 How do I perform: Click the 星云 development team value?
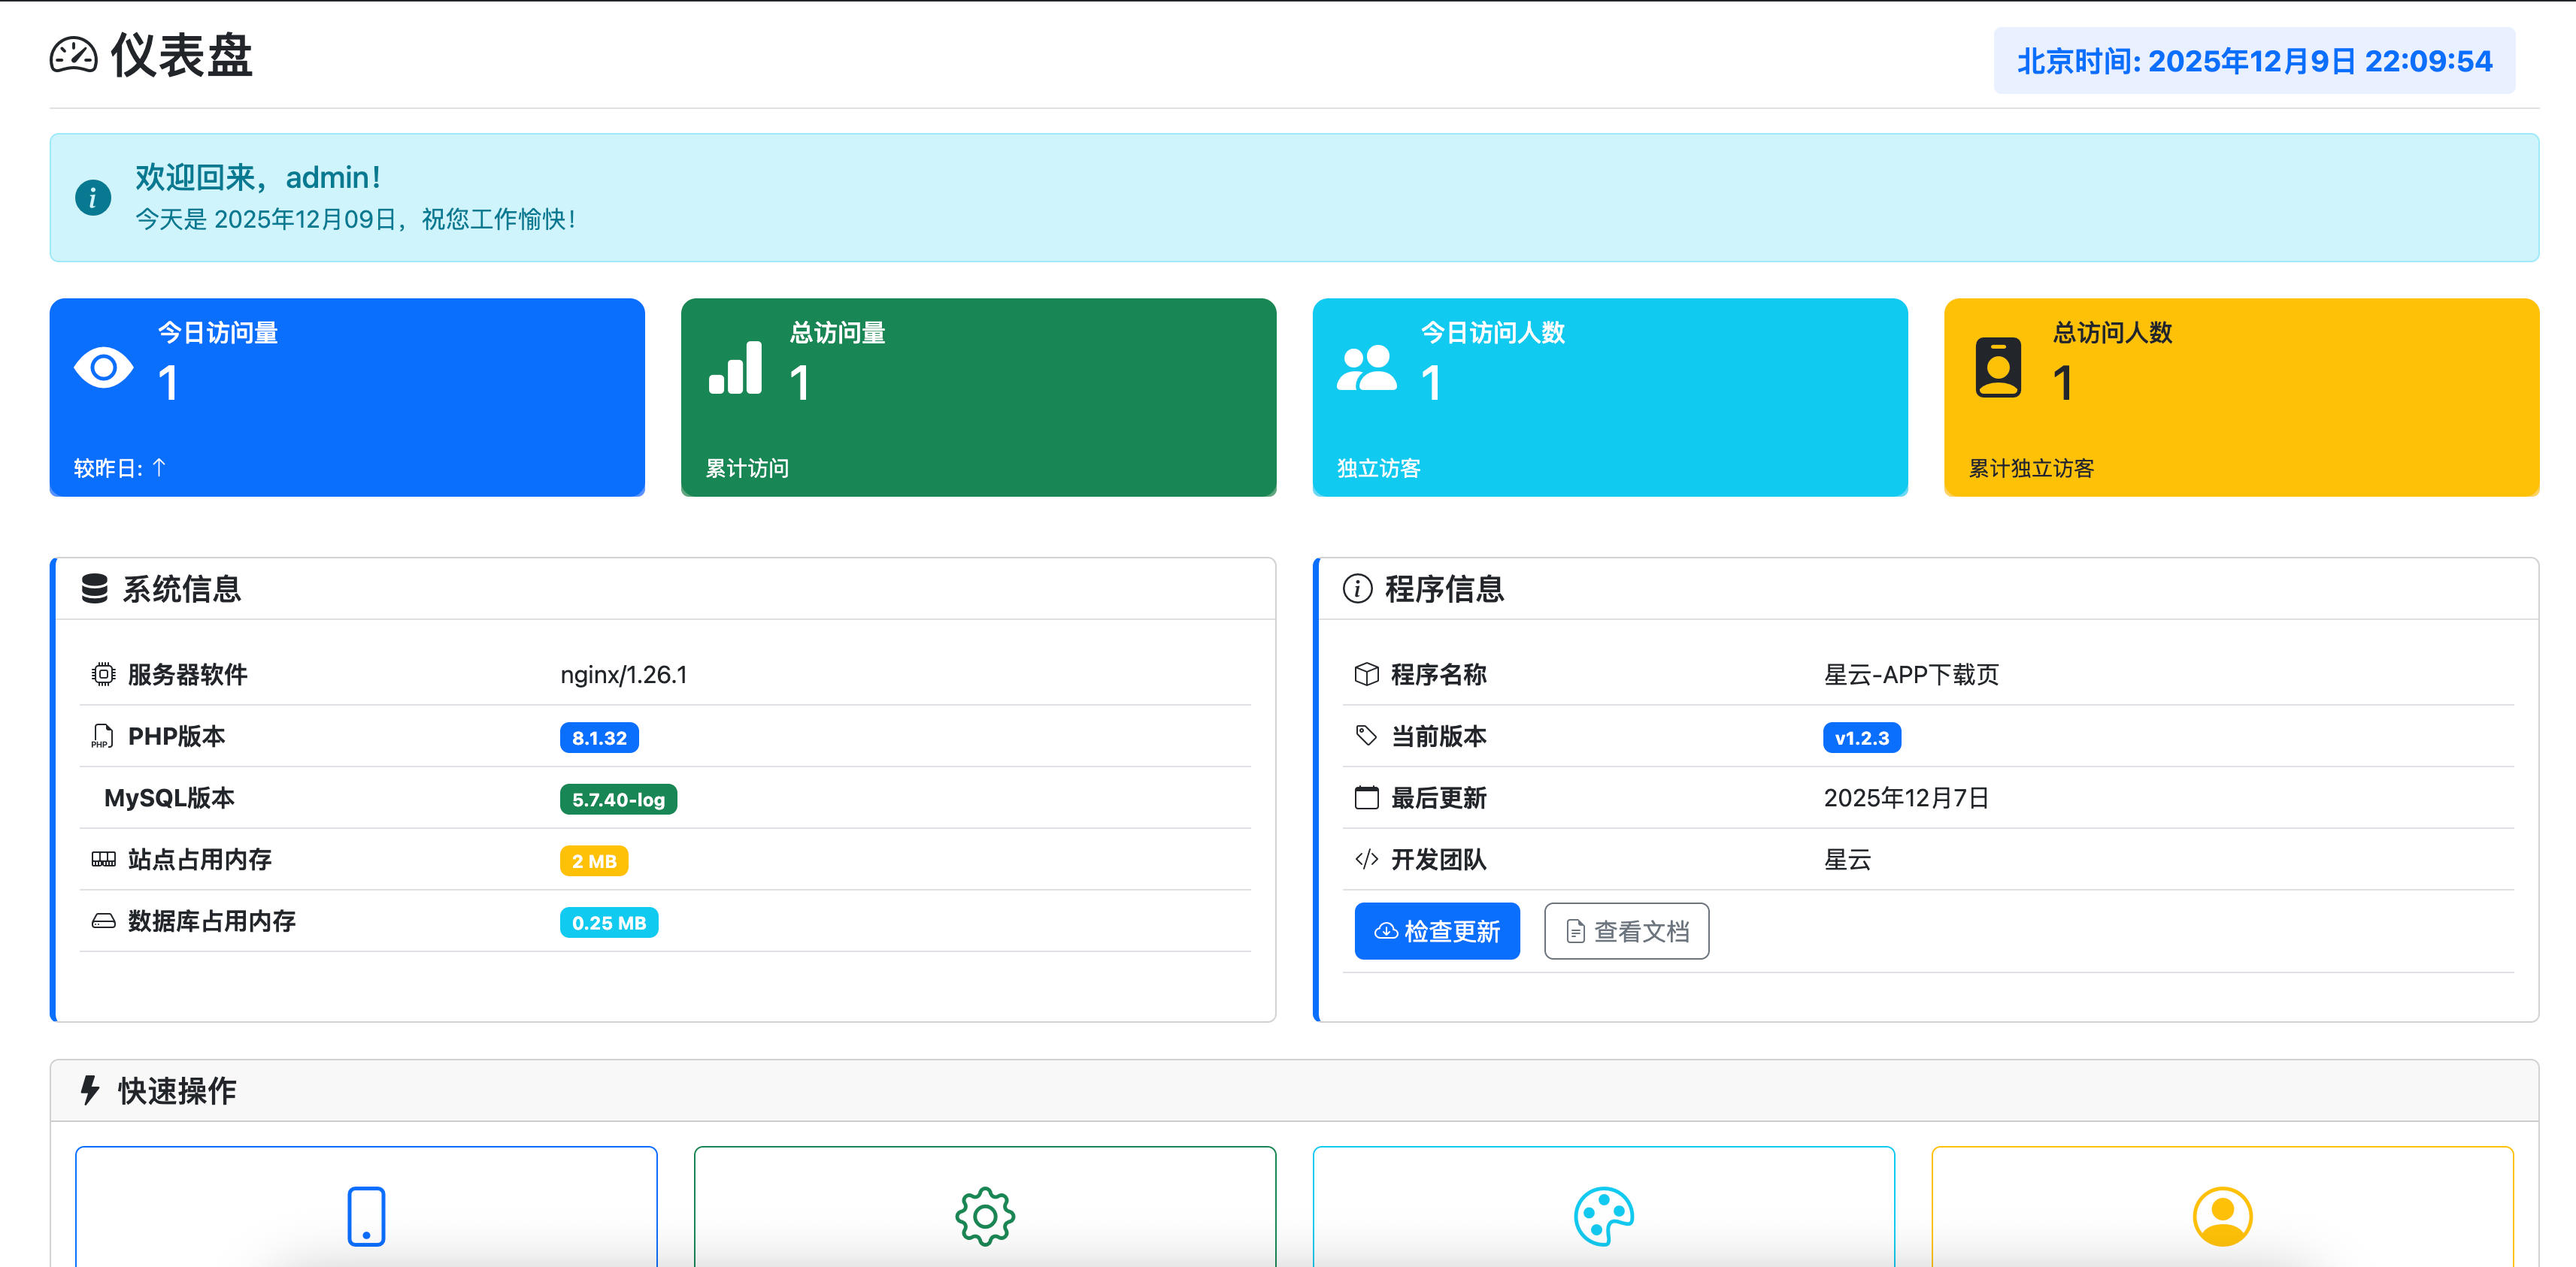click(x=1847, y=860)
